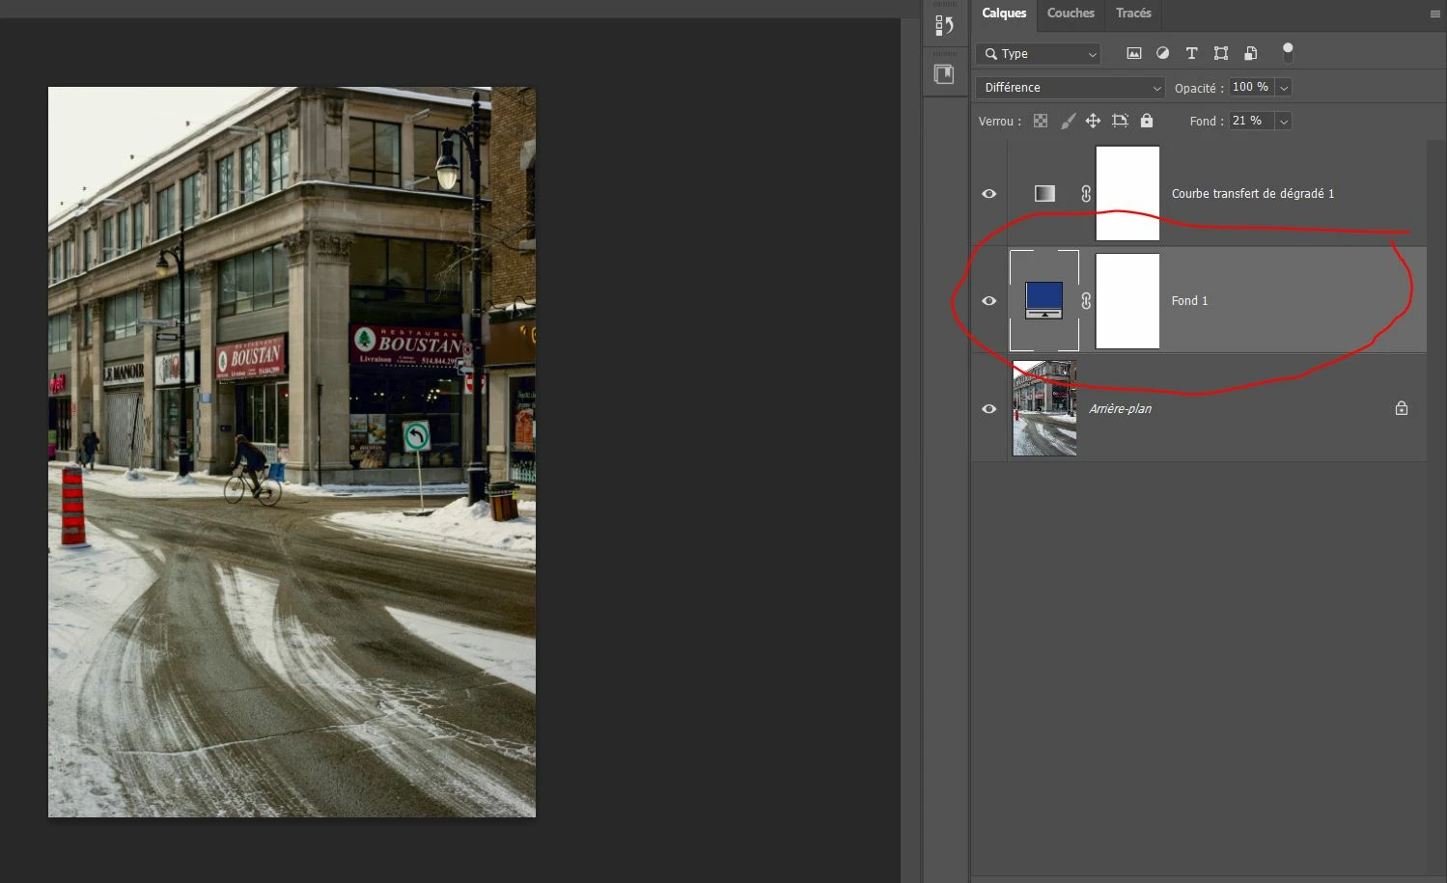Viewport: 1447px width, 883px height.
Task: Toggle the layer filtering switch
Action: coord(1288,52)
